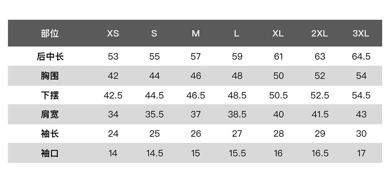Click the 袖口 row label

pyautogui.click(x=50, y=153)
